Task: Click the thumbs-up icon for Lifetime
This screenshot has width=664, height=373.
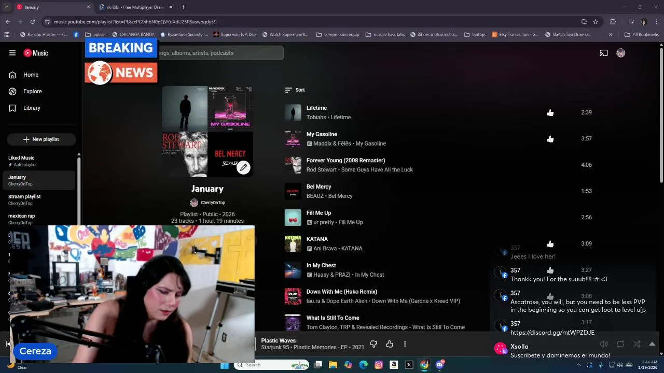Action: pyautogui.click(x=550, y=112)
